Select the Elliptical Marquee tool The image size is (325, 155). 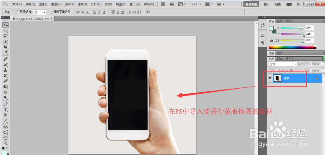6,30
